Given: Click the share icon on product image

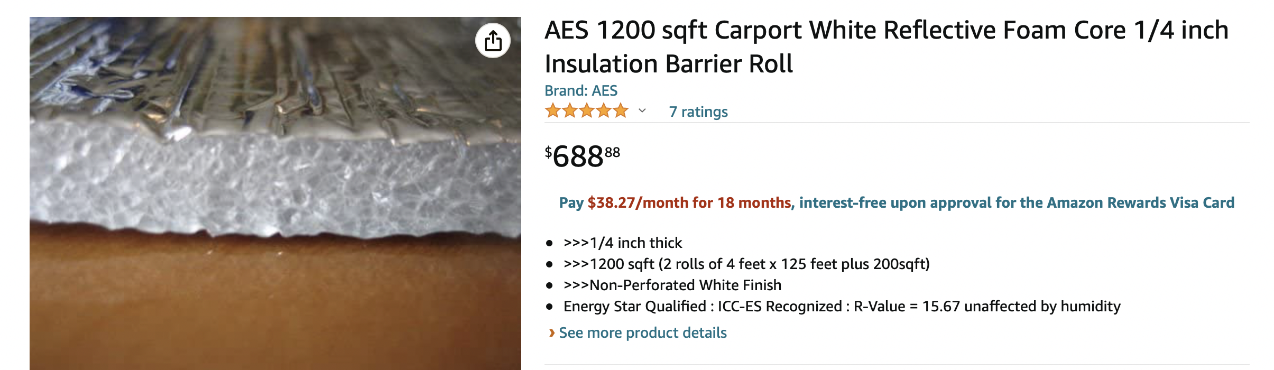Looking at the screenshot, I should click(x=493, y=41).
